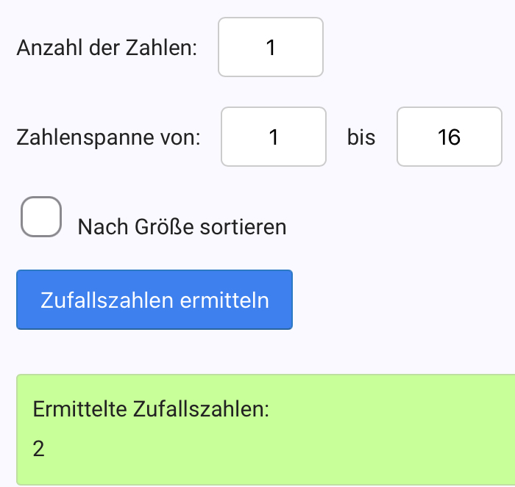
Task: Click the result value under Ermittelte Zufallszahlen
Action: [39, 448]
